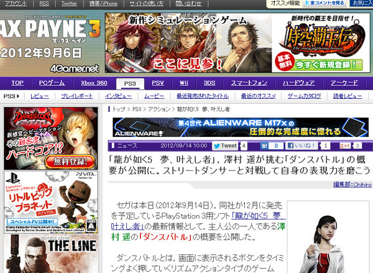This screenshot has height=273, width=373.
Task: Click the Hatena bookmark count 0
Action: click(x=276, y=146)
